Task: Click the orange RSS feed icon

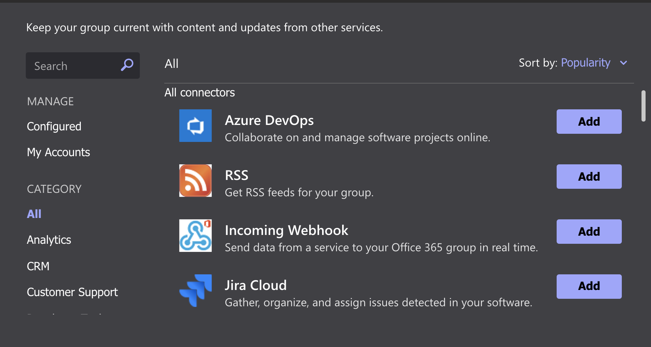Action: coord(196,181)
